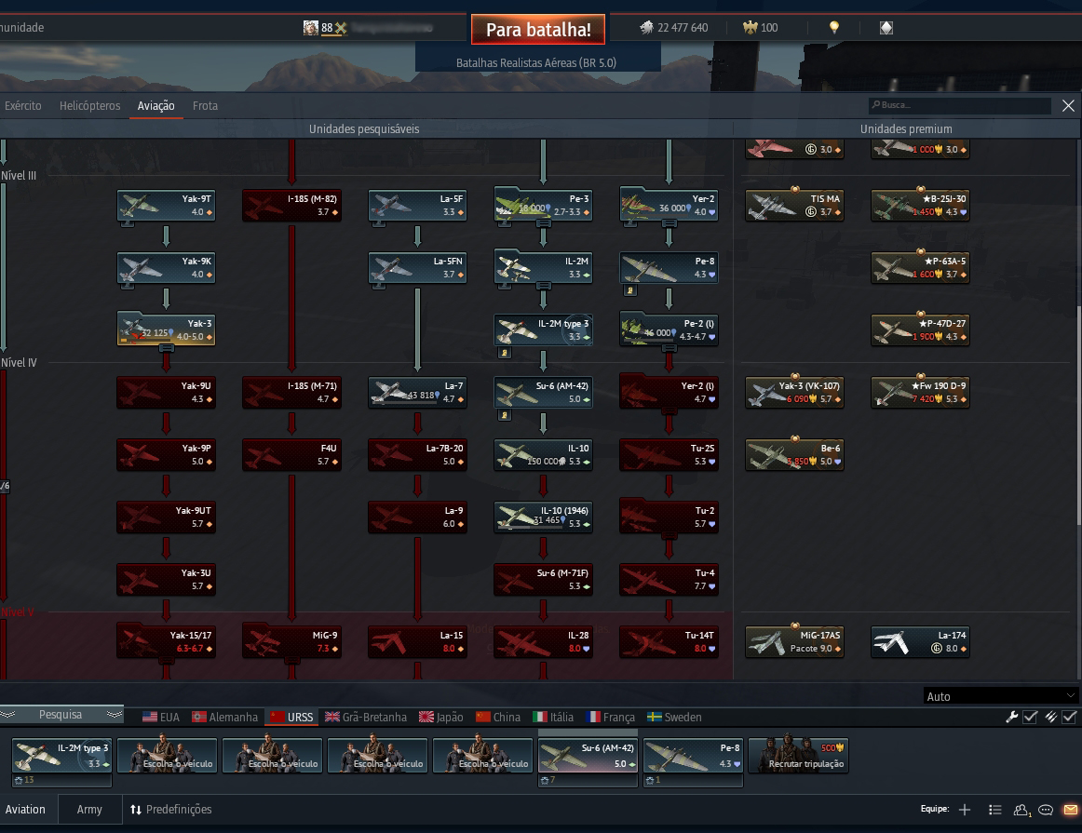Switch nation to Sweden

[674, 718]
